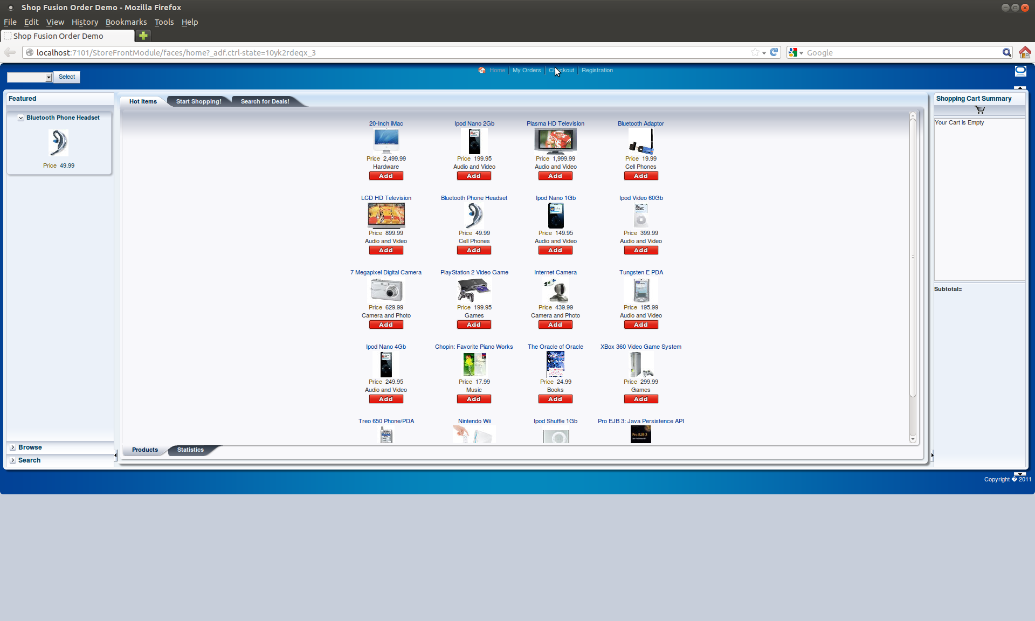The height and width of the screenshot is (621, 1035).
Task: Click the Firefox home icon on the toolbar
Action: point(1025,52)
